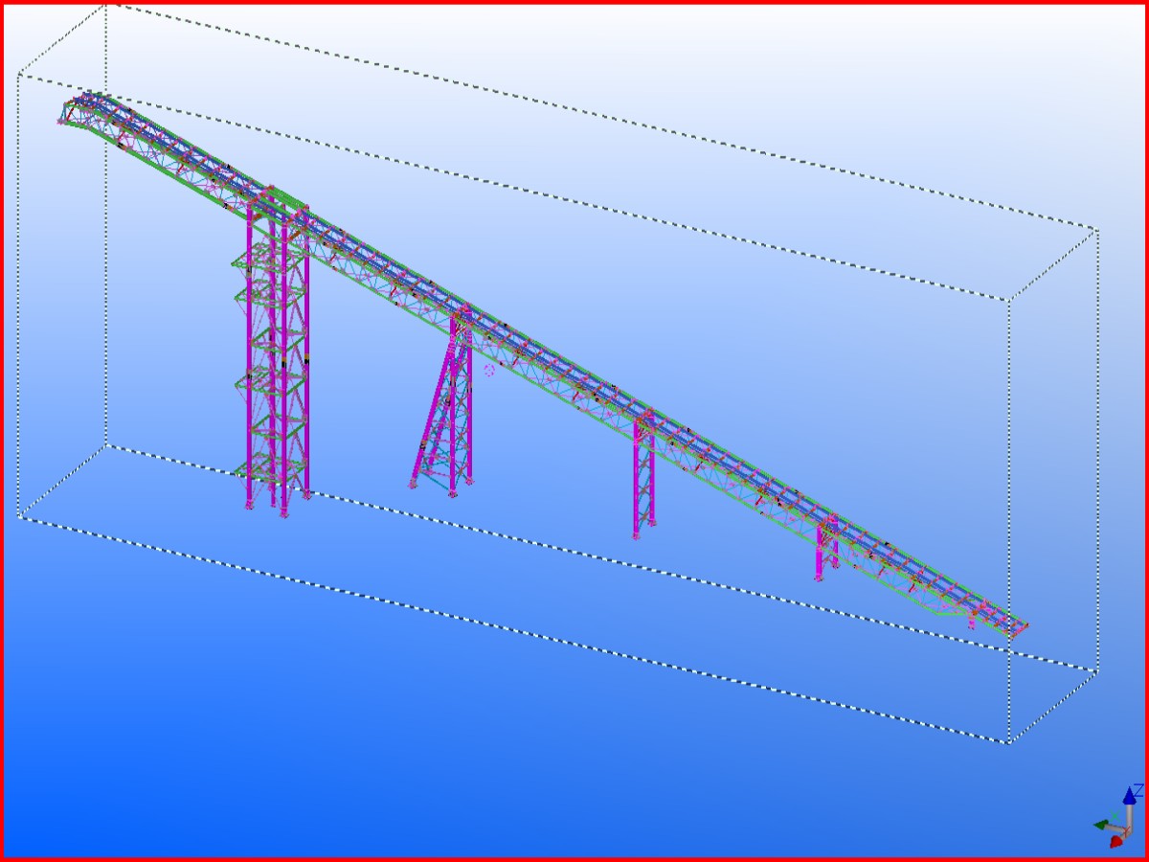Click the conveyor tail end at lower right
This screenshot has height=862, width=1149.
(x=1017, y=627)
